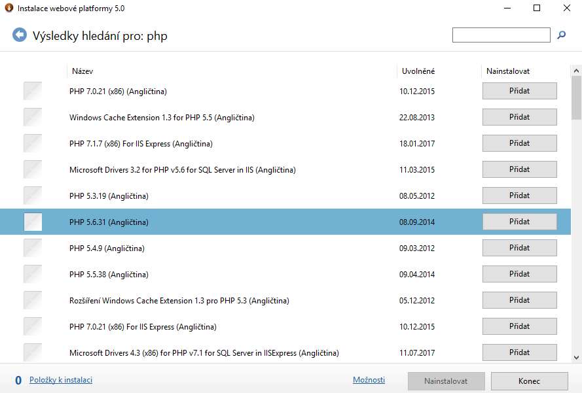This screenshot has height=393, width=582.
Task: Click the date 18.01.2017
Action: 417,143
